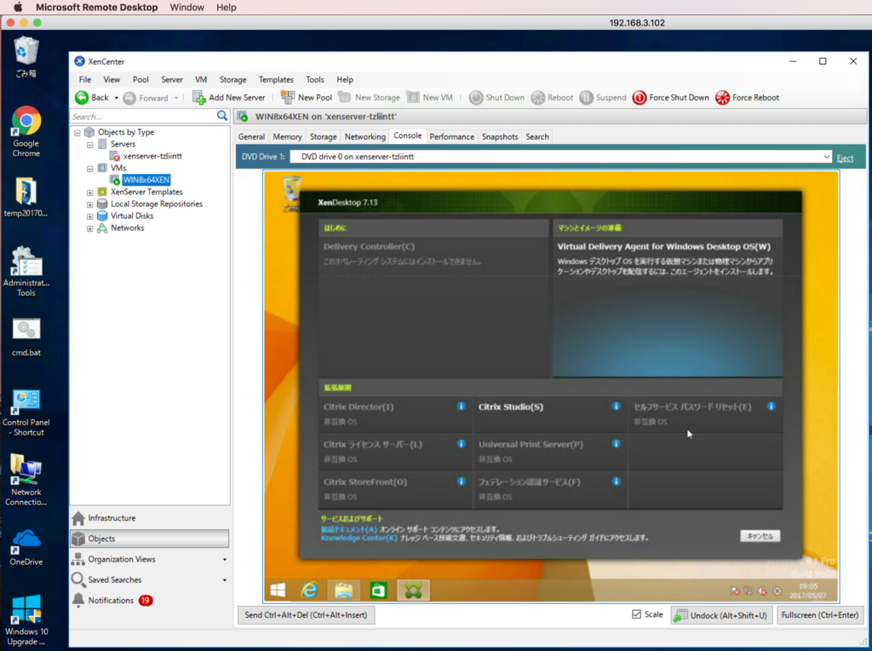
Task: Click the Undock button
Action: click(721, 615)
